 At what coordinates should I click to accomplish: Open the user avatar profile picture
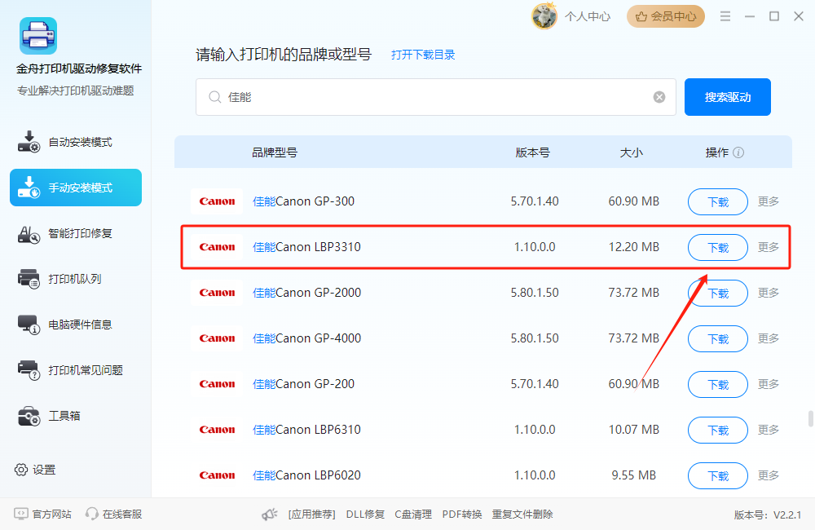pos(544,16)
